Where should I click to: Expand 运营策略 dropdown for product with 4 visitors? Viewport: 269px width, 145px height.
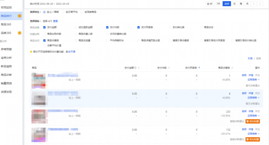[253, 98]
